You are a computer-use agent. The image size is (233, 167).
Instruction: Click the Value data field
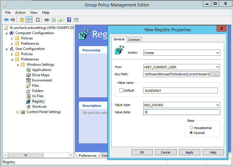(x=182, y=112)
